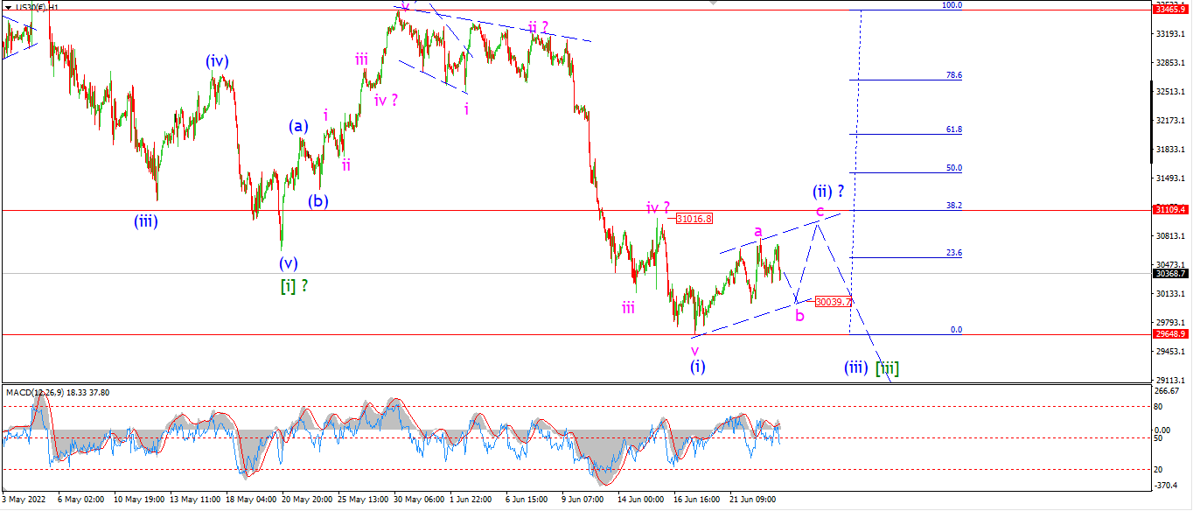
Task: Click the gray chart shift triangle marker
Action: click(715, 3)
